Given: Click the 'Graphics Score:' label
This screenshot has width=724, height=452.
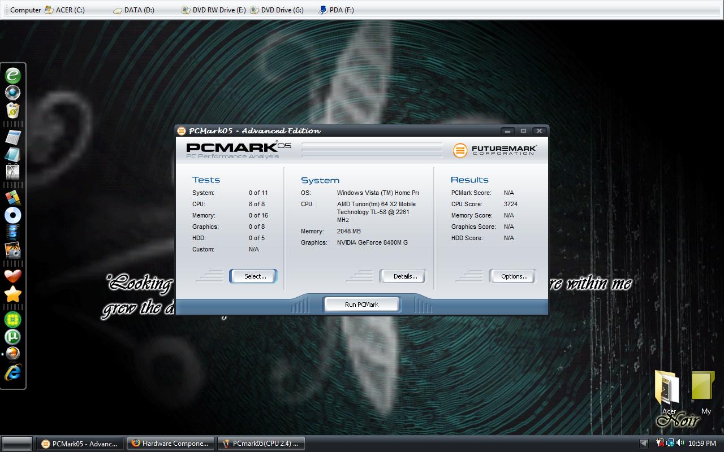Looking at the screenshot, I should coord(473,227).
